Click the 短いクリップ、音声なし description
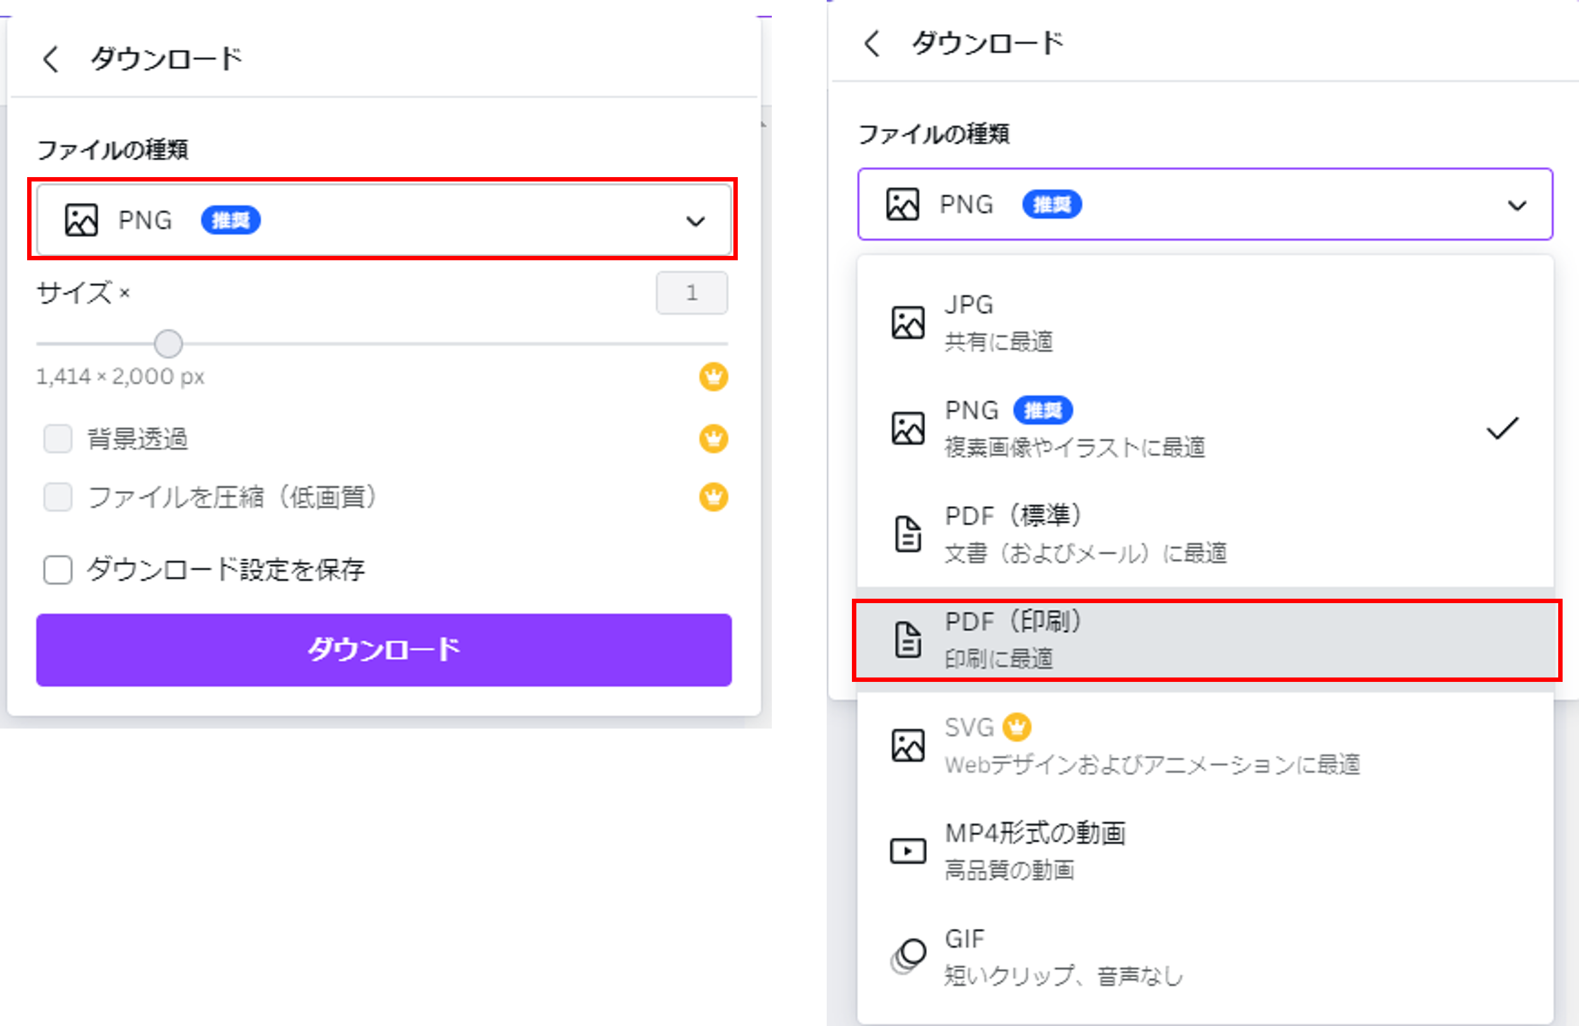 click(x=1064, y=976)
